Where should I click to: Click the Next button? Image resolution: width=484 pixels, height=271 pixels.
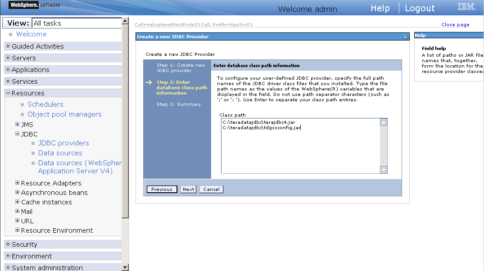click(x=188, y=189)
